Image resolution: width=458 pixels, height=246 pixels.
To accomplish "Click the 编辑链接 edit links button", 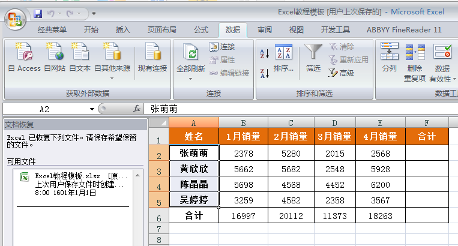I will (x=229, y=73).
